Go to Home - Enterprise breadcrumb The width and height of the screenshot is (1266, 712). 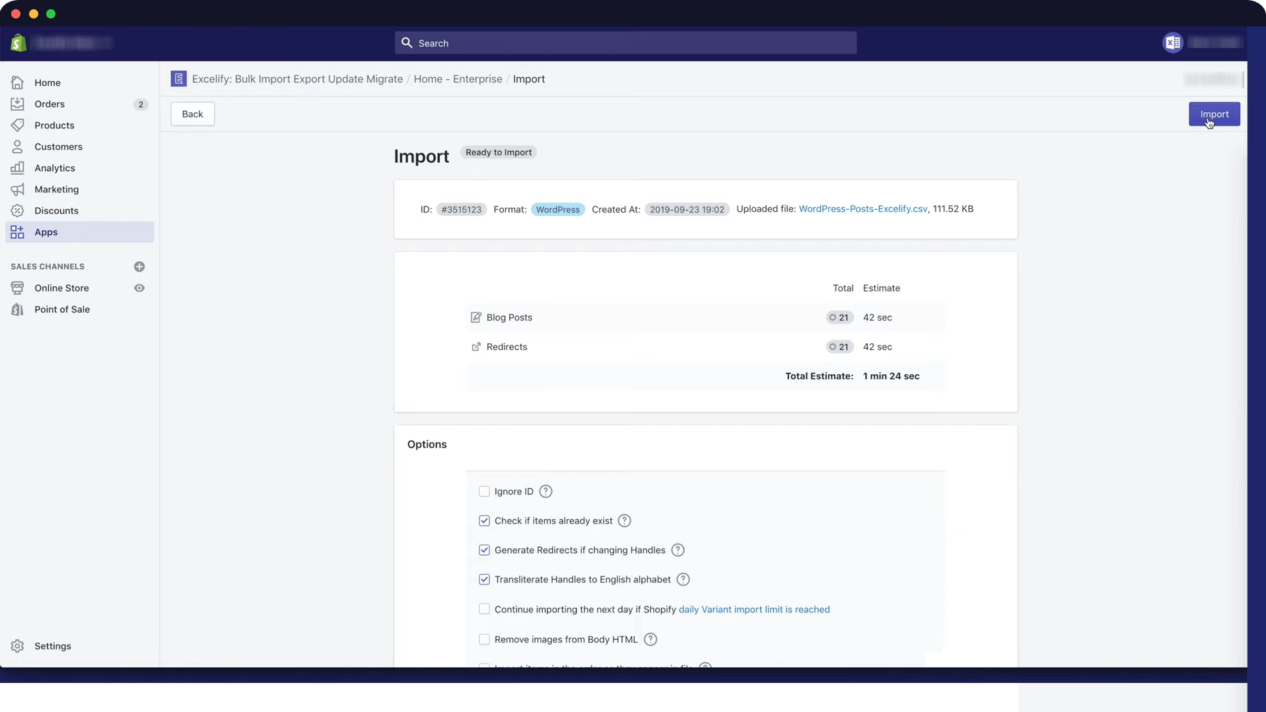(x=458, y=79)
